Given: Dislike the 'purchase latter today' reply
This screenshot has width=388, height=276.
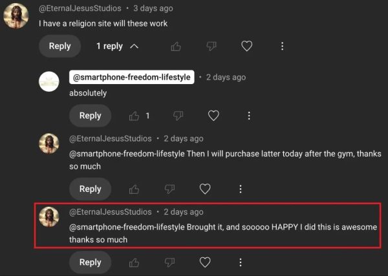Looking at the screenshot, I should coord(170,189).
